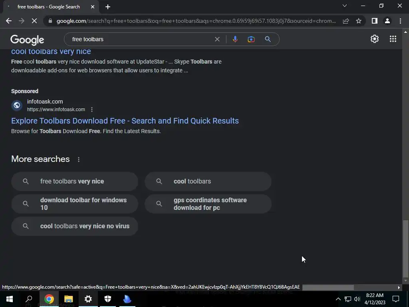Open 'cool toolbars very nice' result link
The width and height of the screenshot is (409, 307).
[x=51, y=52]
